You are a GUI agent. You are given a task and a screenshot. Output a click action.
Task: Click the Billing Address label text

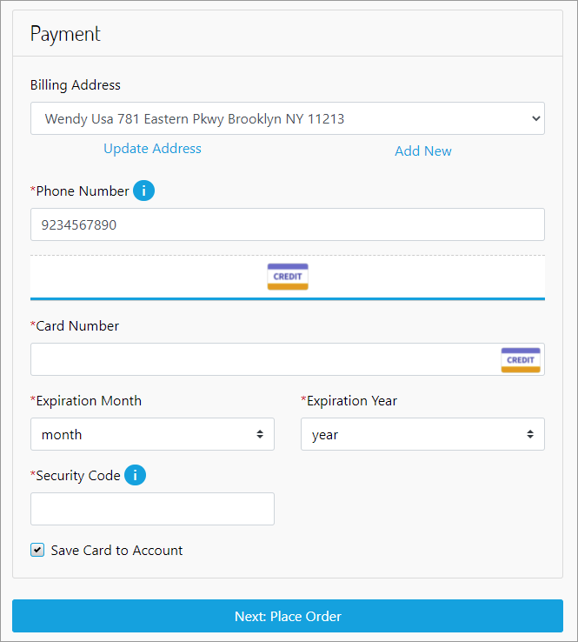[76, 85]
